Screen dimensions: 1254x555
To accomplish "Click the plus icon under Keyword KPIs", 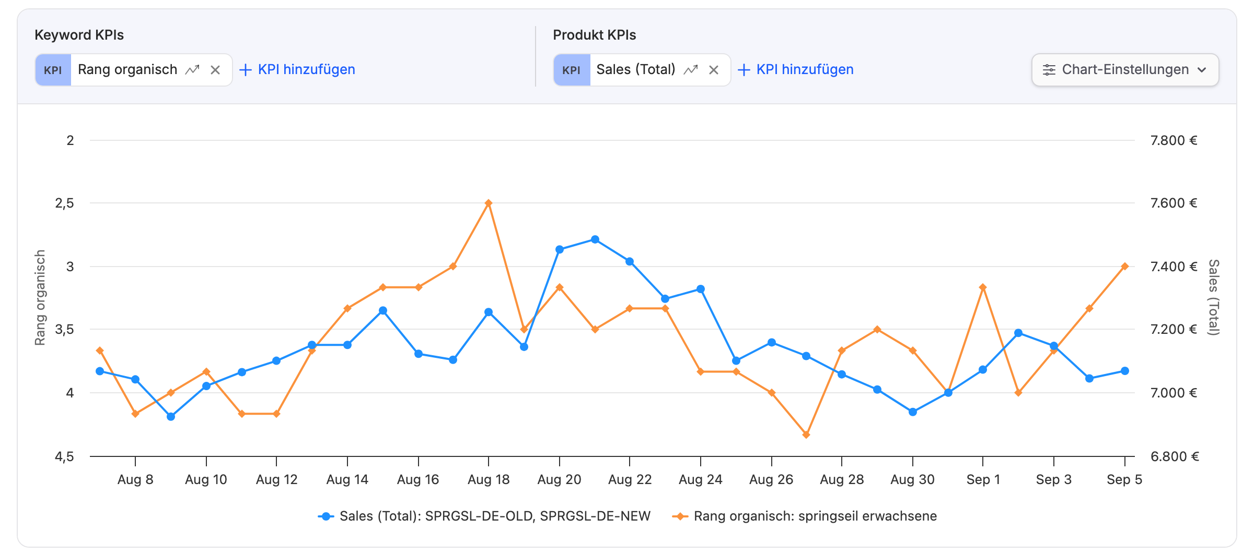I will point(245,70).
